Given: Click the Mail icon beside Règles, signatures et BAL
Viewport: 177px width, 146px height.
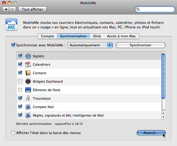Looking at the screenshot, I should [28, 115].
